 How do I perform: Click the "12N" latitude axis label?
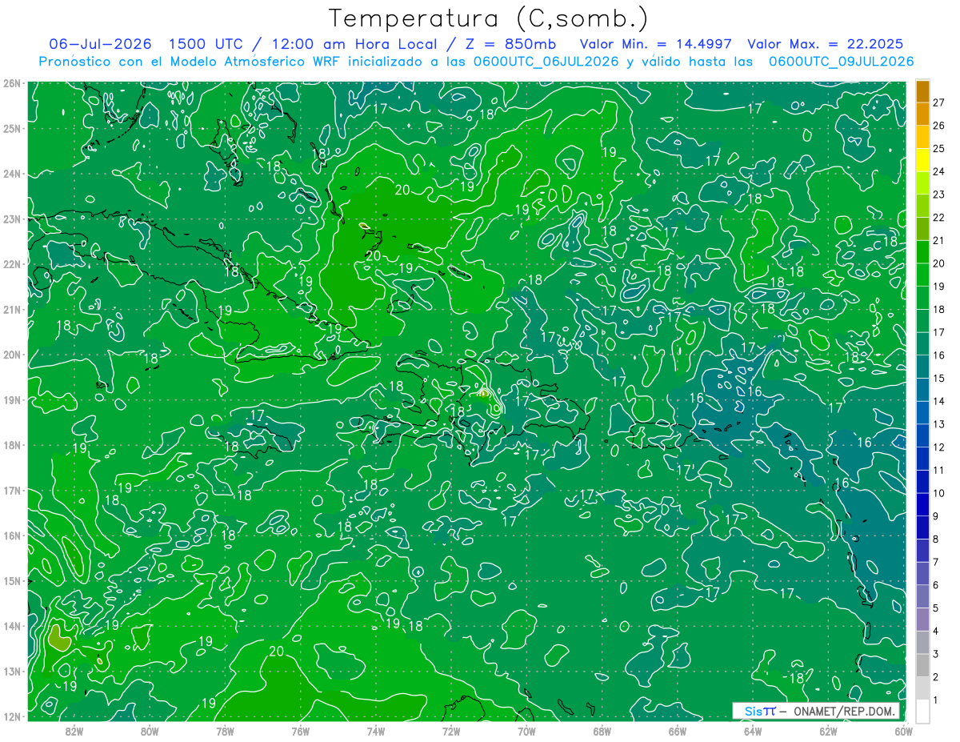12,716
